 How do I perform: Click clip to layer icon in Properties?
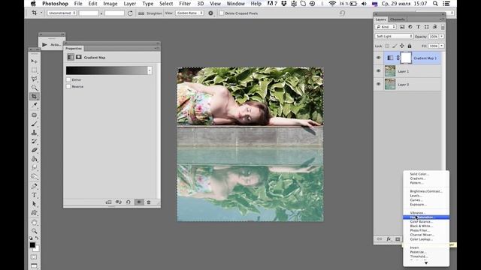pos(108,202)
